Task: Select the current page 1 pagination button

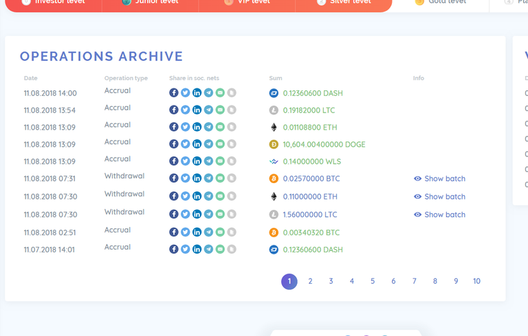Action: [x=289, y=281]
